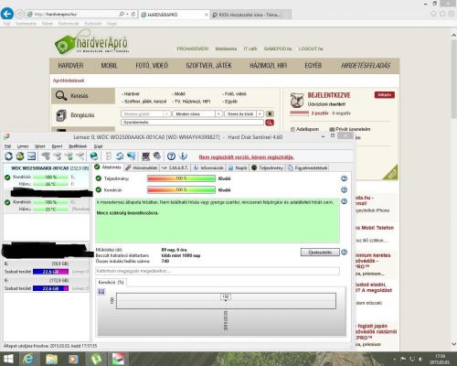Click the X clear button beside the search dropdowns

270,113
